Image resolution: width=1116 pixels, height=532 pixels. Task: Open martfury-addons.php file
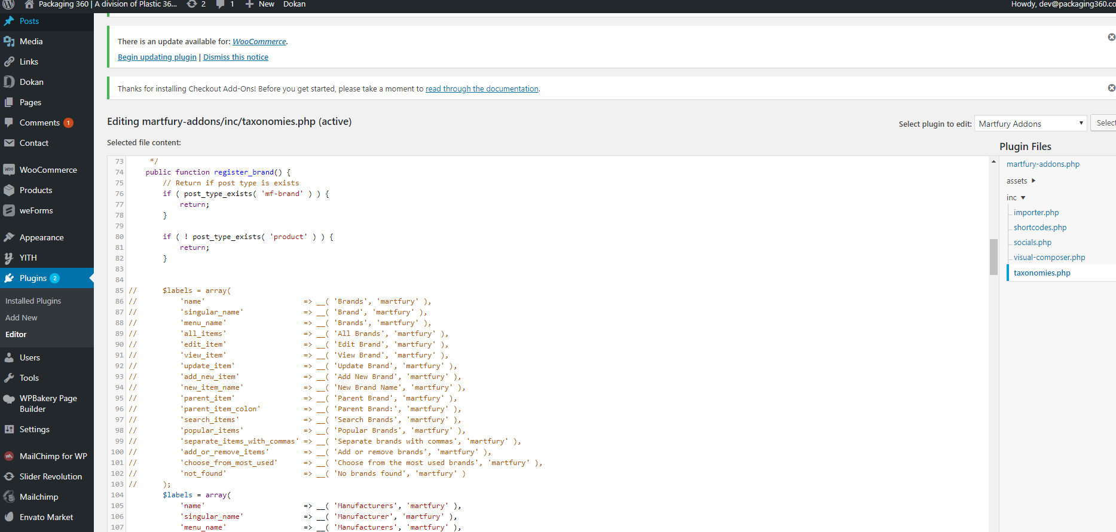pyautogui.click(x=1043, y=164)
